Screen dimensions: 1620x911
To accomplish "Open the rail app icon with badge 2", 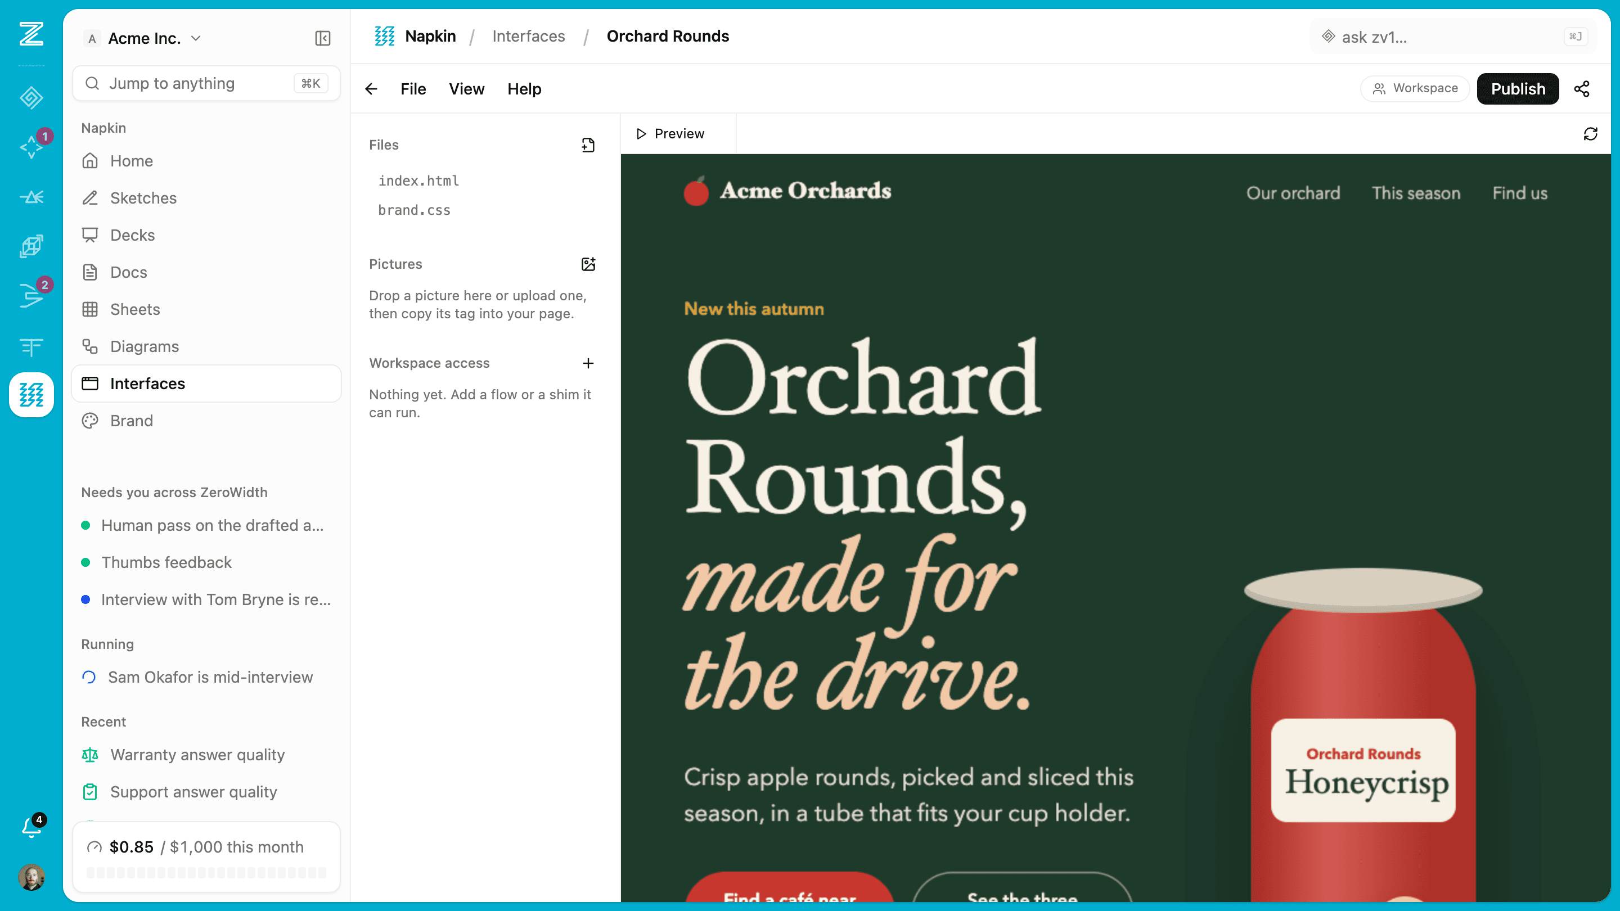I will tap(31, 295).
